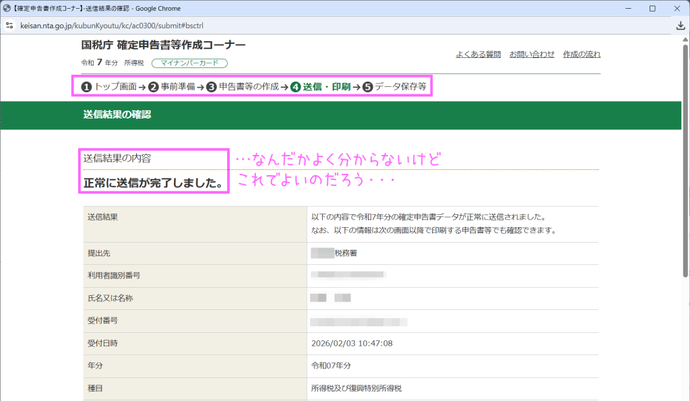This screenshot has width=690, height=401.
Task: View the 作成の流れ link
Action: (x=582, y=54)
